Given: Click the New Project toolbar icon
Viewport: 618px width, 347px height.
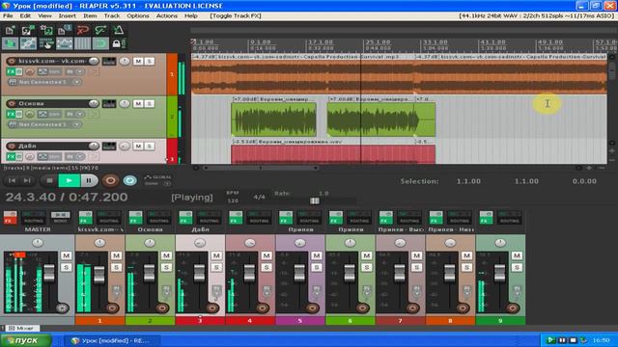Looking at the screenshot, I should pos(10,30).
